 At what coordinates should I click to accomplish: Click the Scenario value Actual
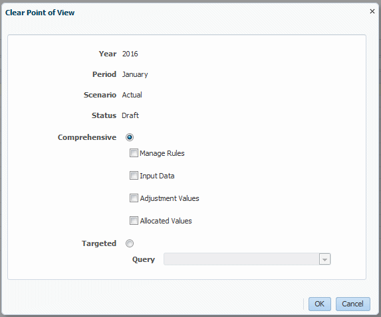coord(132,95)
